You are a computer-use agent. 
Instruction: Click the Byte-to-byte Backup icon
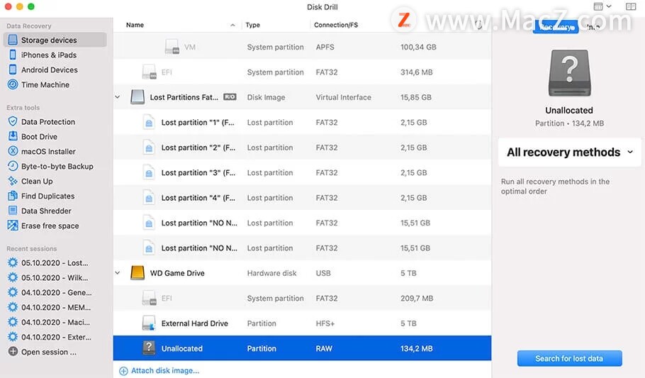tap(13, 166)
